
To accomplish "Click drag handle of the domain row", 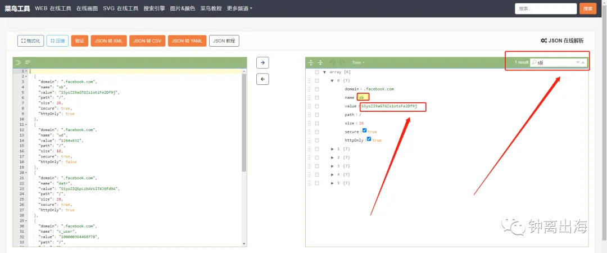I will click(x=309, y=89).
